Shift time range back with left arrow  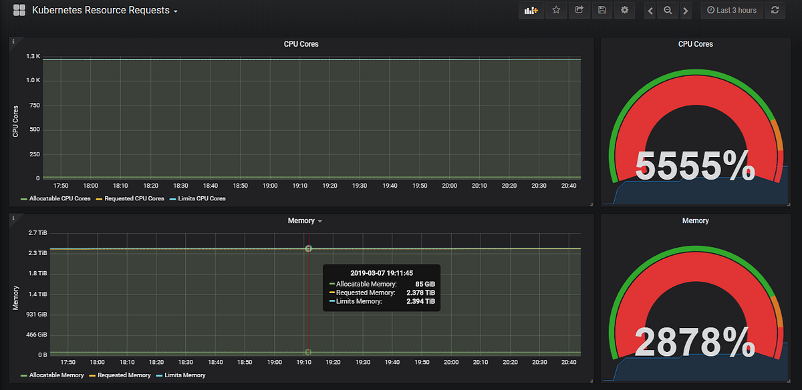pyautogui.click(x=650, y=10)
